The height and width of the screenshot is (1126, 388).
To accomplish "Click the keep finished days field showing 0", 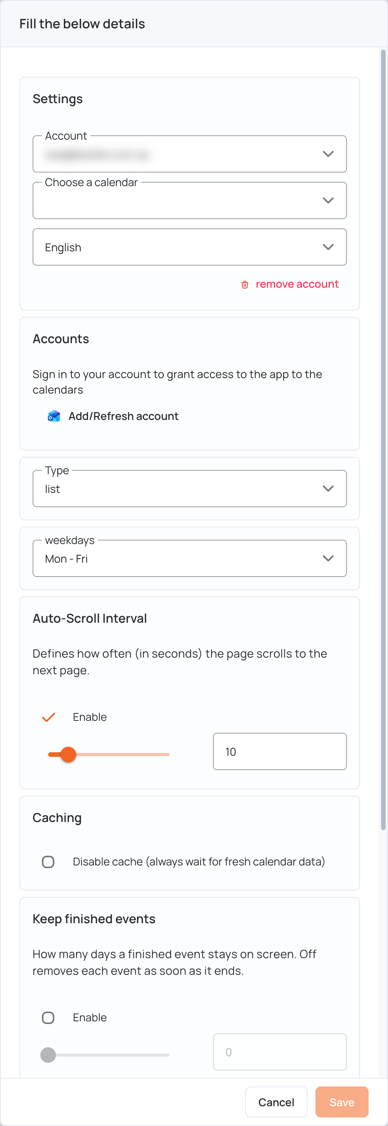I will (279, 1052).
